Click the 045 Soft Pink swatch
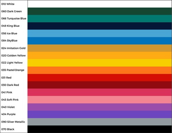This screenshot has height=133, width=172. tap(99, 100)
